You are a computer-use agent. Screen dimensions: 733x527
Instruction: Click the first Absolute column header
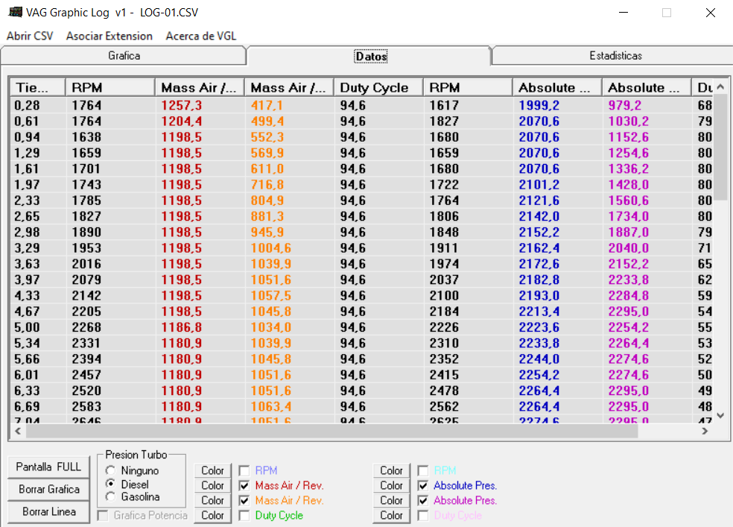point(557,87)
